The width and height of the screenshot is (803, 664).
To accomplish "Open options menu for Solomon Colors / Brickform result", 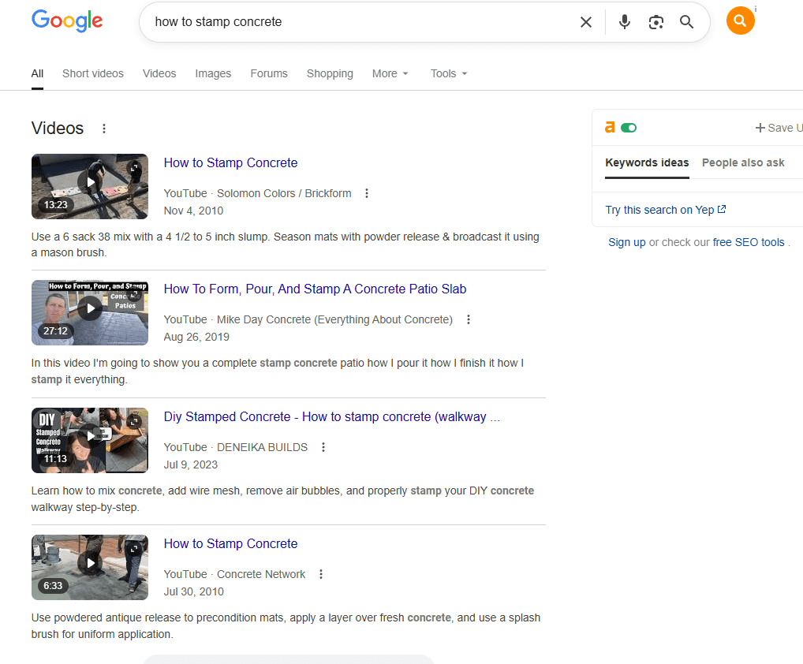I will (x=367, y=193).
